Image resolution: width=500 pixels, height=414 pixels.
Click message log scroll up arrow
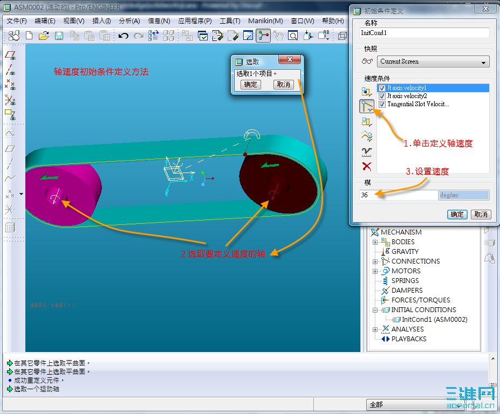[493, 358]
